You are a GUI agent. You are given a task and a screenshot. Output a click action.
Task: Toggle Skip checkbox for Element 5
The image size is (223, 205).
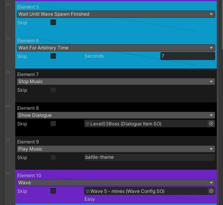pos(53,22)
